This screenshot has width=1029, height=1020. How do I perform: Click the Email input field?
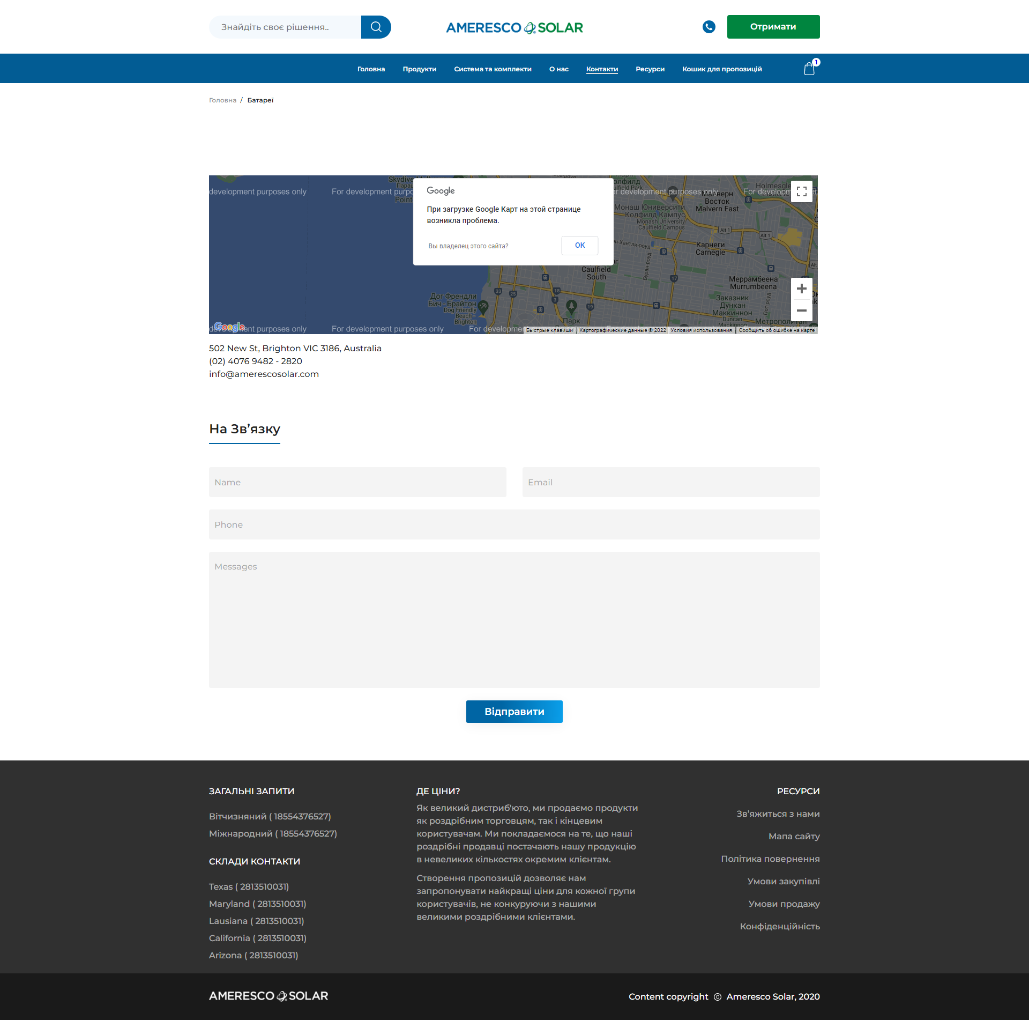(671, 482)
